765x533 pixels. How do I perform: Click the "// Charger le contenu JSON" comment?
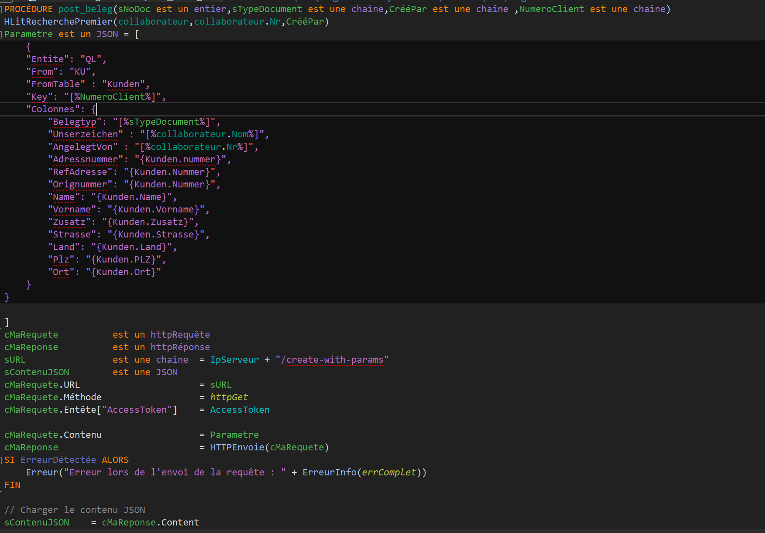[x=75, y=510]
